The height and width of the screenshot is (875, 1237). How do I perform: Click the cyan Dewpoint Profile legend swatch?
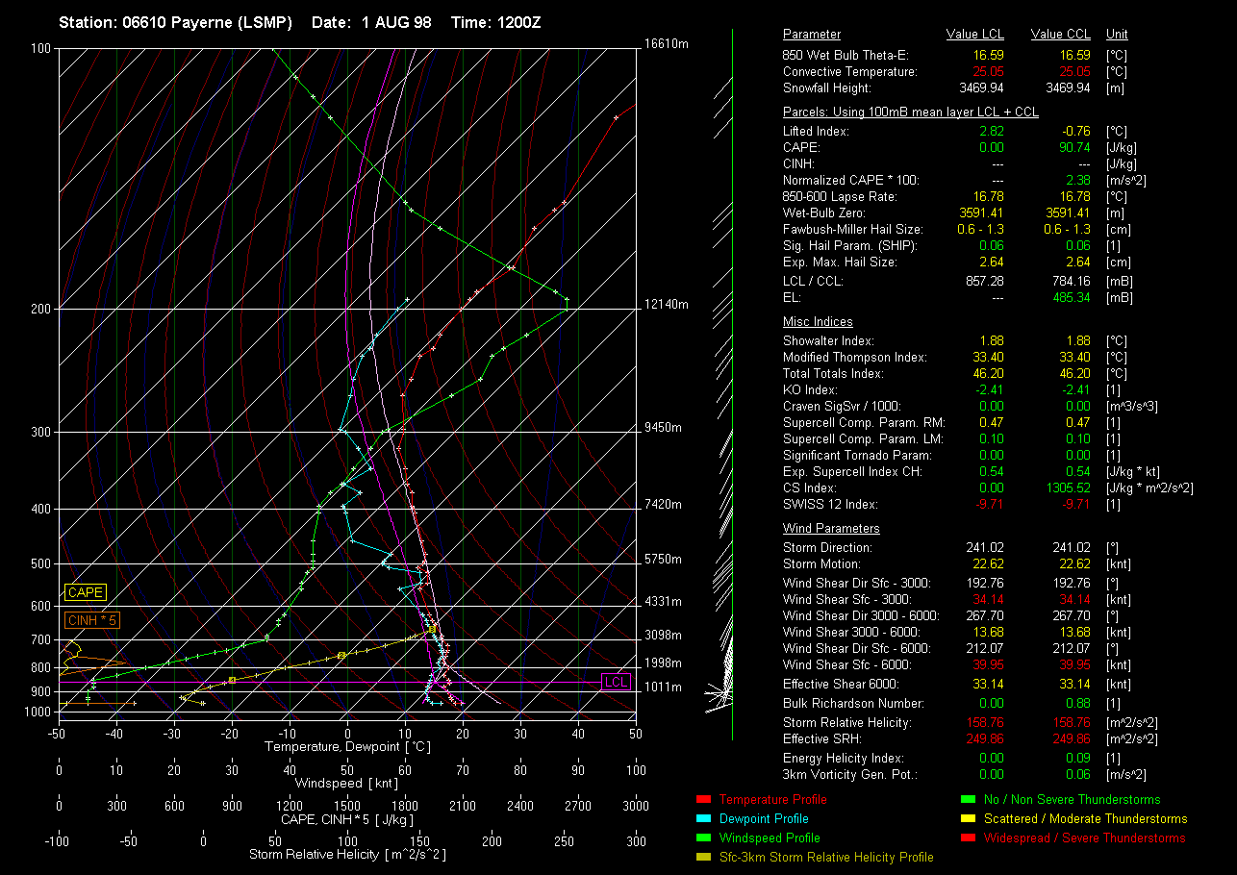(x=702, y=819)
